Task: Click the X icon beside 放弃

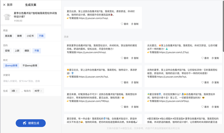Action: coord(4,5)
